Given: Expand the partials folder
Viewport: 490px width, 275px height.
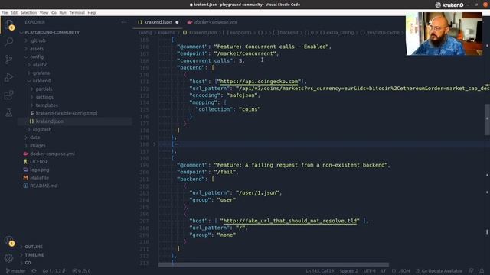Looking at the screenshot, I should (44, 89).
